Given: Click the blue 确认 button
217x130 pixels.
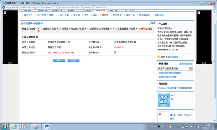Looking at the screenshot, I should (59, 61).
